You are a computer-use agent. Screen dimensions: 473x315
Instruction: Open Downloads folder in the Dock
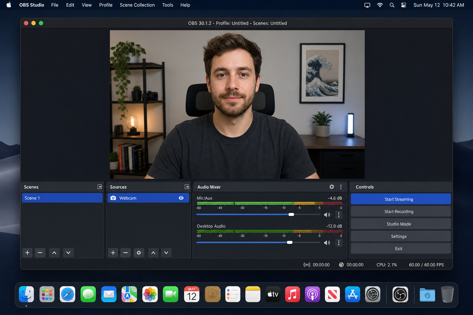427,295
